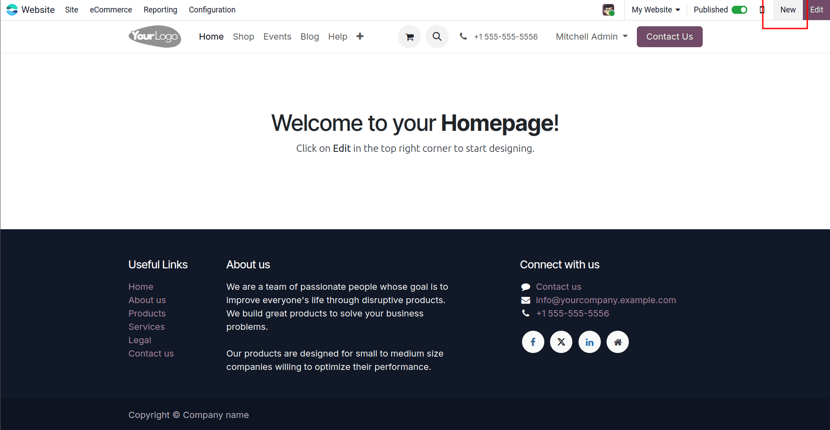Click the New button
The image size is (830, 430).
pyautogui.click(x=787, y=9)
